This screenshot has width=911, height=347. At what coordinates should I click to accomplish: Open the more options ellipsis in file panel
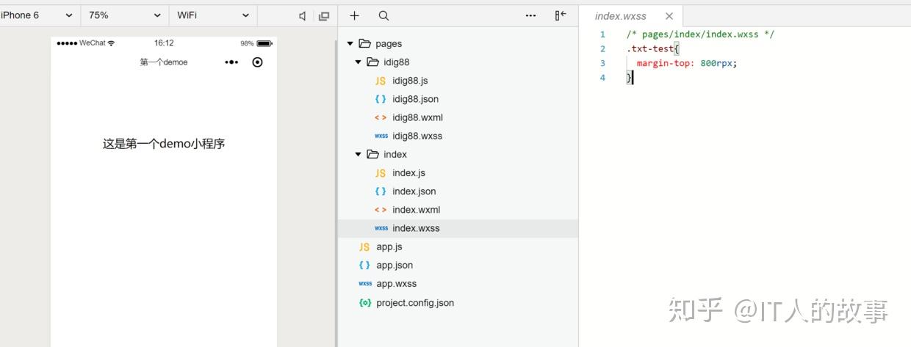click(531, 15)
